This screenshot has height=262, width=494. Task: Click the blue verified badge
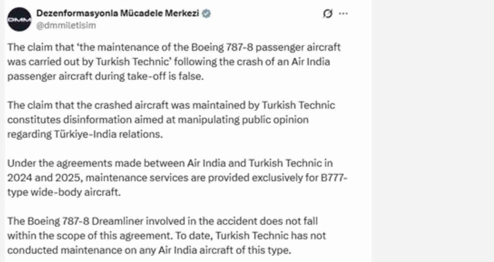207,14
